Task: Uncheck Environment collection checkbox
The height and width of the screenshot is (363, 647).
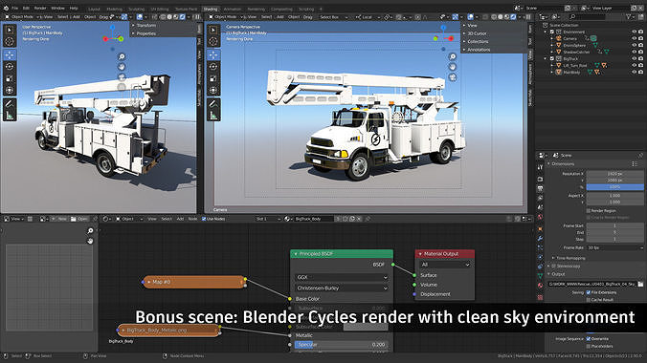Action: [x=551, y=32]
